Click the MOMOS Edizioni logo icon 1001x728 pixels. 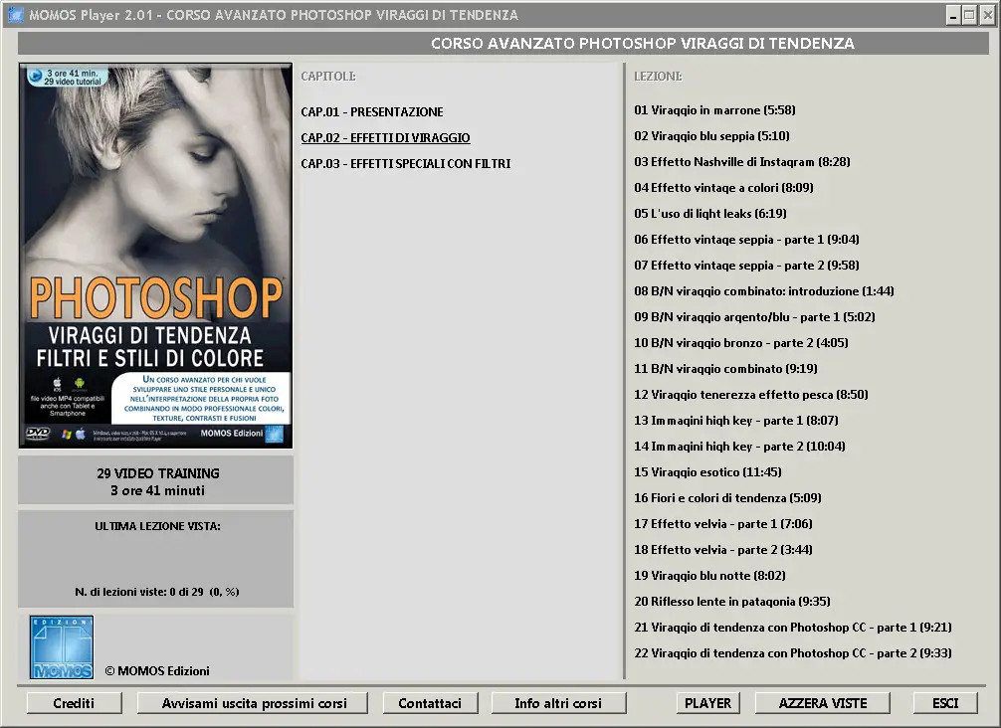click(x=62, y=647)
